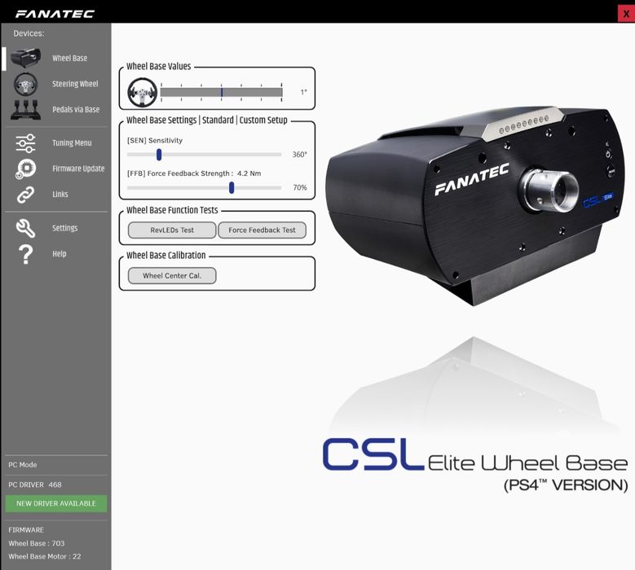Click the Devices: heading
The width and height of the screenshot is (635, 570).
29,33
